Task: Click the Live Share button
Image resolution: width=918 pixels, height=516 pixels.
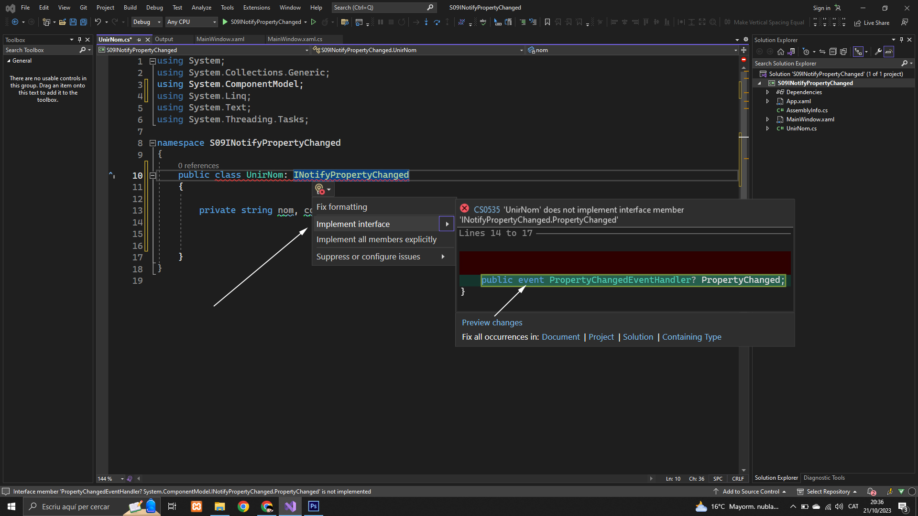Action: [872, 22]
